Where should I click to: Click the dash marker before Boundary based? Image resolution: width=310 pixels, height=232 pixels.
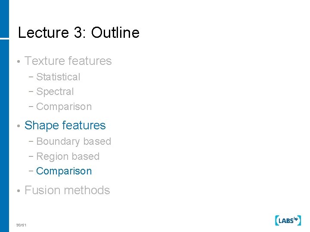[33, 142]
